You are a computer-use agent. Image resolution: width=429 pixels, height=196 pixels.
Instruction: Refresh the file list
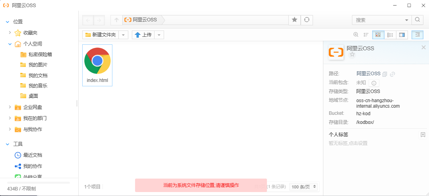coord(307,20)
